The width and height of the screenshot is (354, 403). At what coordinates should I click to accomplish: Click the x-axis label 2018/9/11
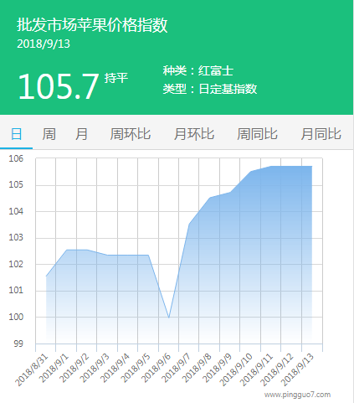click(257, 369)
